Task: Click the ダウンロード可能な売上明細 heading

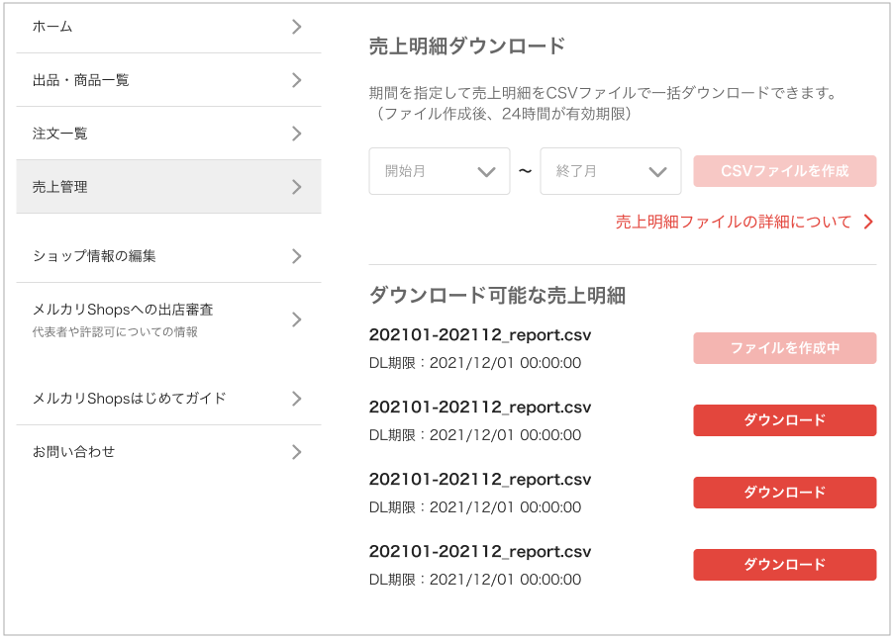Action: coord(497,296)
